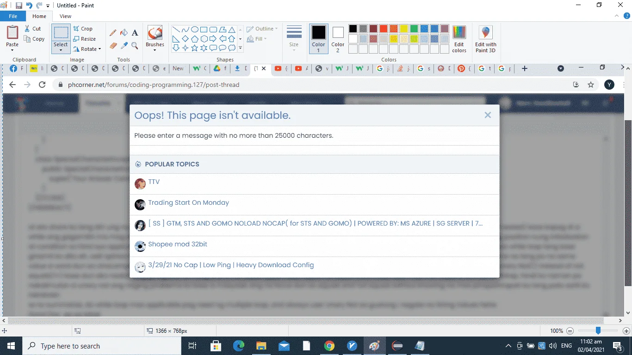The height and width of the screenshot is (355, 632).
Task: Click the Brushes icon
Action: coord(155,33)
